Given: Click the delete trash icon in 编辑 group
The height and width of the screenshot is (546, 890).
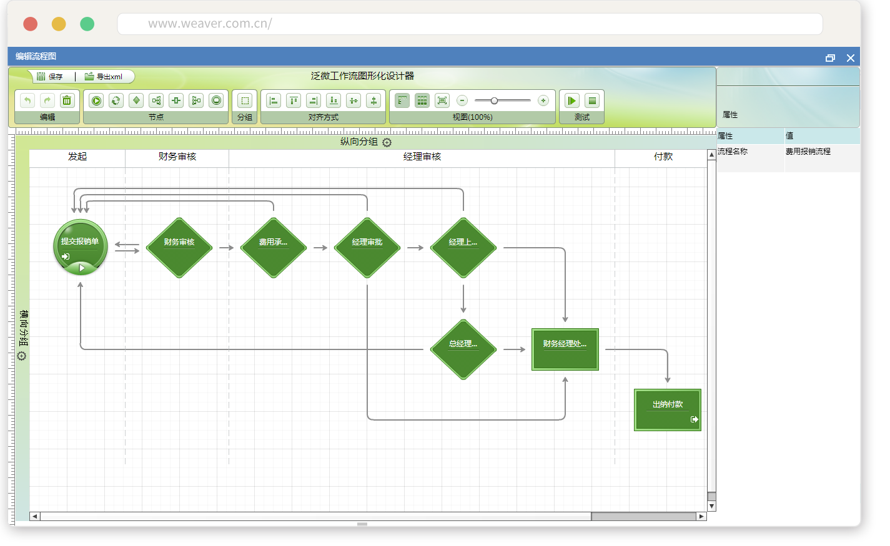Looking at the screenshot, I should [67, 100].
